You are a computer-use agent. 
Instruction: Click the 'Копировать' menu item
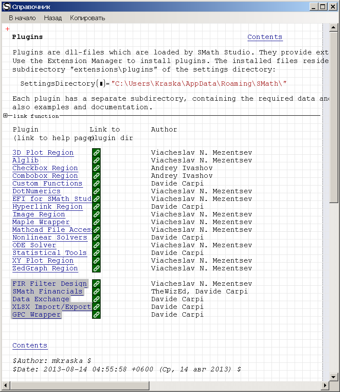point(87,18)
